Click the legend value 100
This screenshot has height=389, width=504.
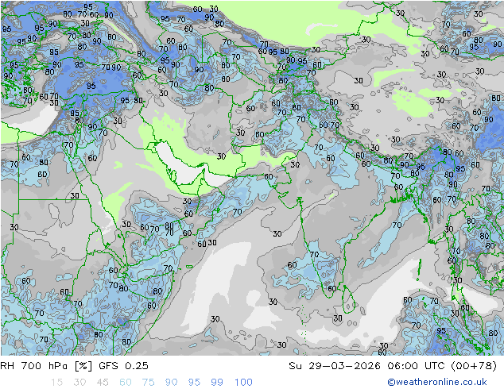coord(243,382)
